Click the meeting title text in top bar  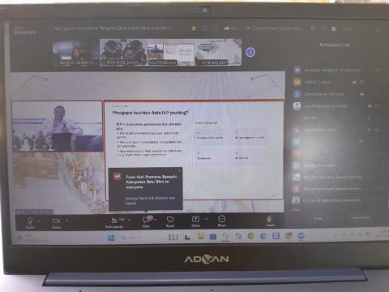pyautogui.click(x=113, y=28)
